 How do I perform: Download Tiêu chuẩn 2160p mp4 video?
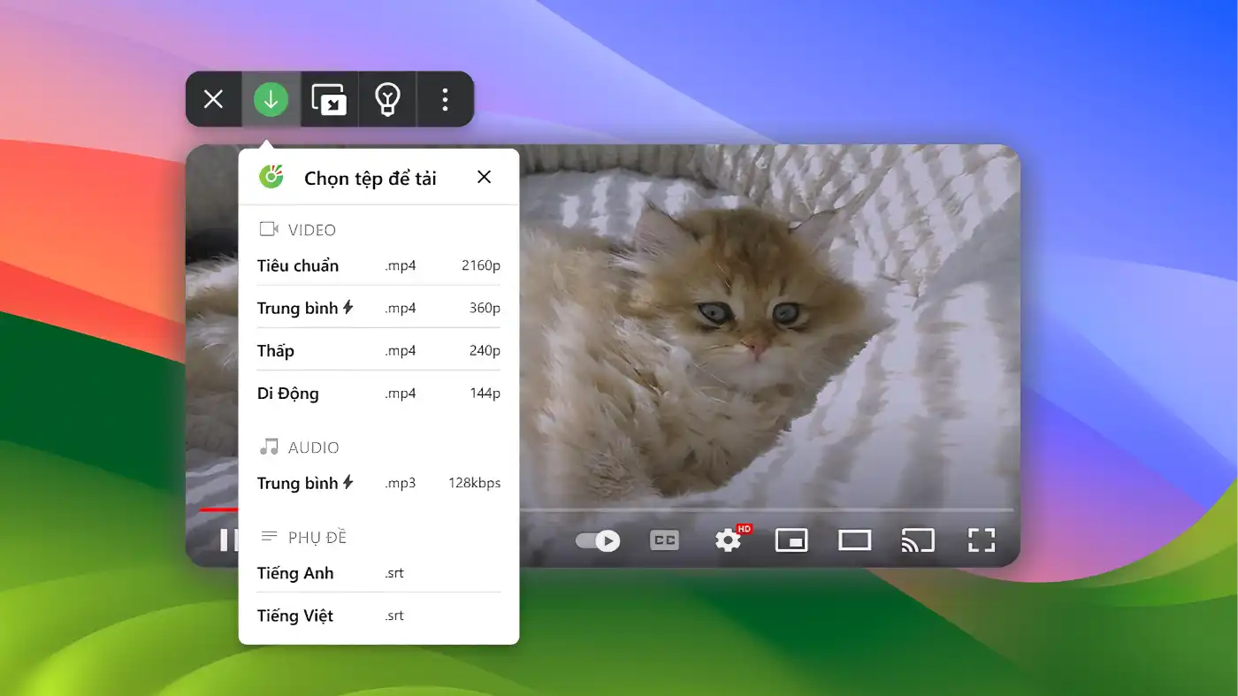point(378,265)
